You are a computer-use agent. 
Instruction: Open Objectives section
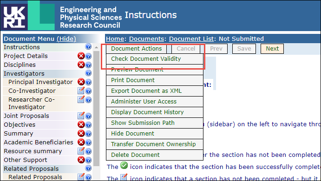20,124
